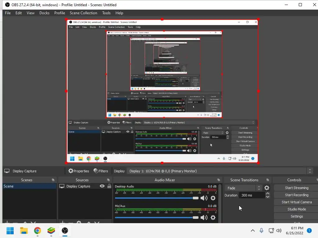Open the Help menu

pyautogui.click(x=119, y=13)
